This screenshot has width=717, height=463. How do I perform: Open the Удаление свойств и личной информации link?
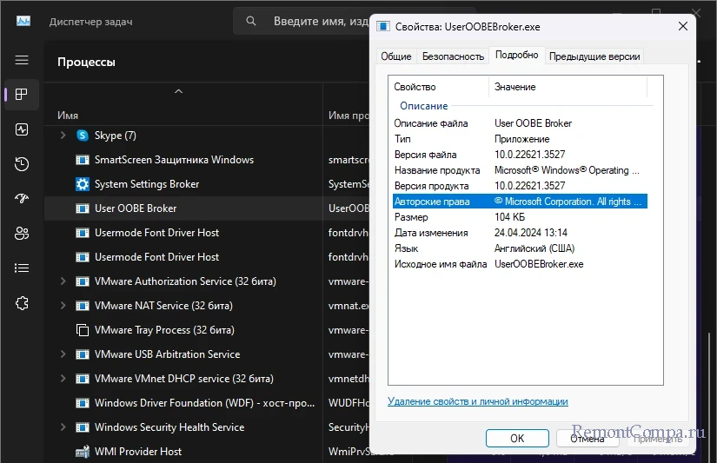pos(478,401)
